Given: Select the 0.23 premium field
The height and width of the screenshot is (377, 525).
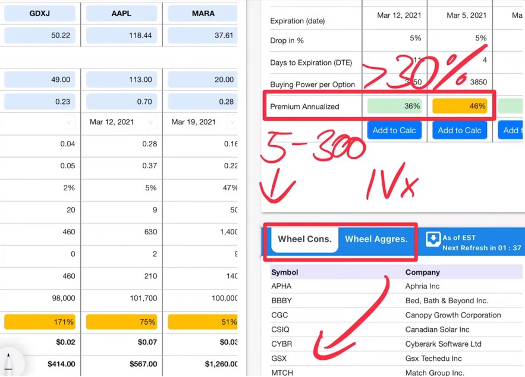Looking at the screenshot, I should point(39,102).
